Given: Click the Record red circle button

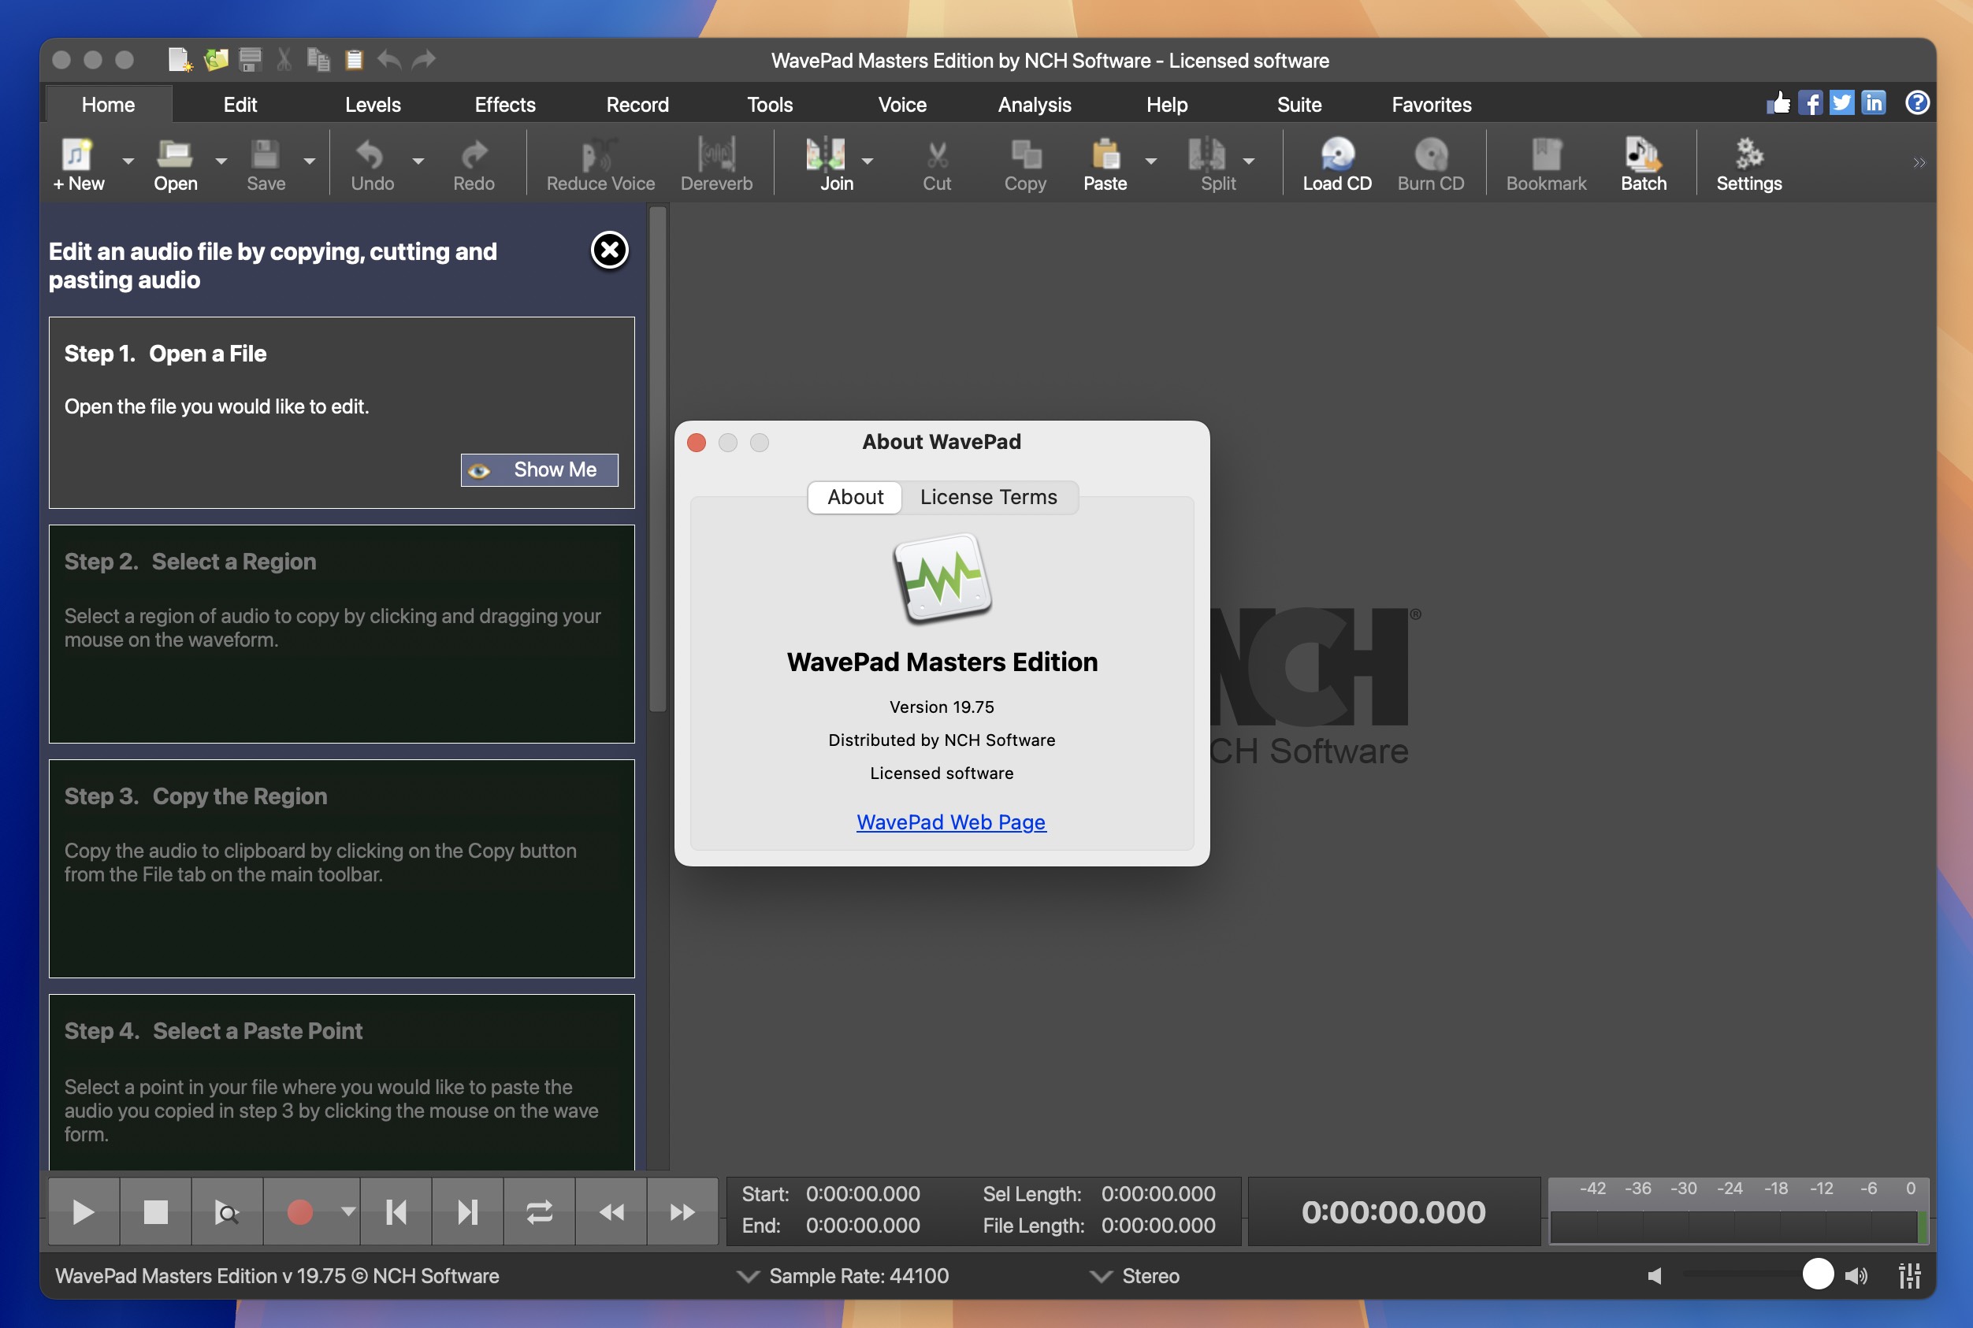Looking at the screenshot, I should click(300, 1212).
